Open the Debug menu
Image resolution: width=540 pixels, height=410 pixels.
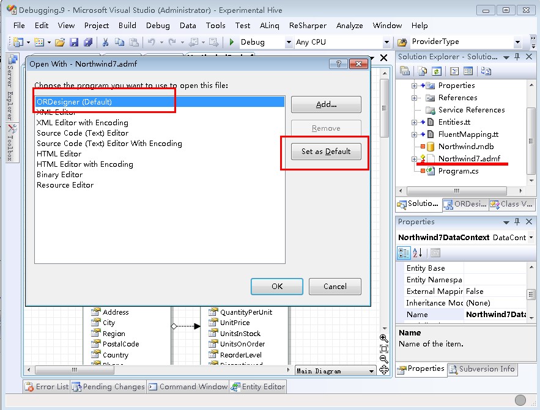click(158, 26)
